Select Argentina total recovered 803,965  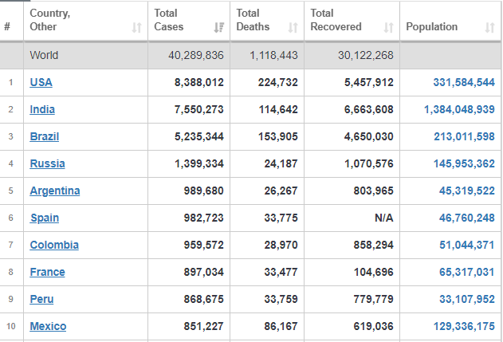pyautogui.click(x=373, y=191)
